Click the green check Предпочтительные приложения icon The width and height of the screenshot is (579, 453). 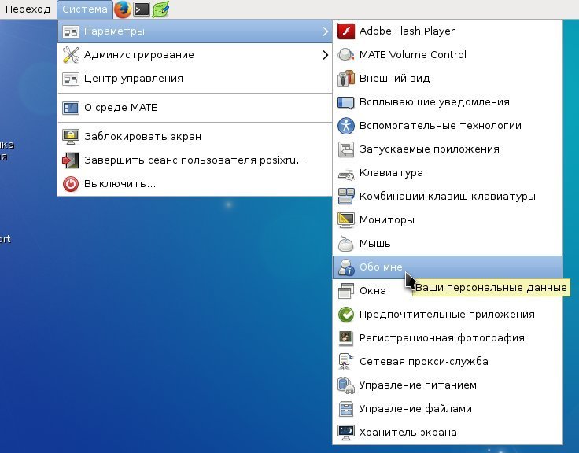tap(346, 314)
